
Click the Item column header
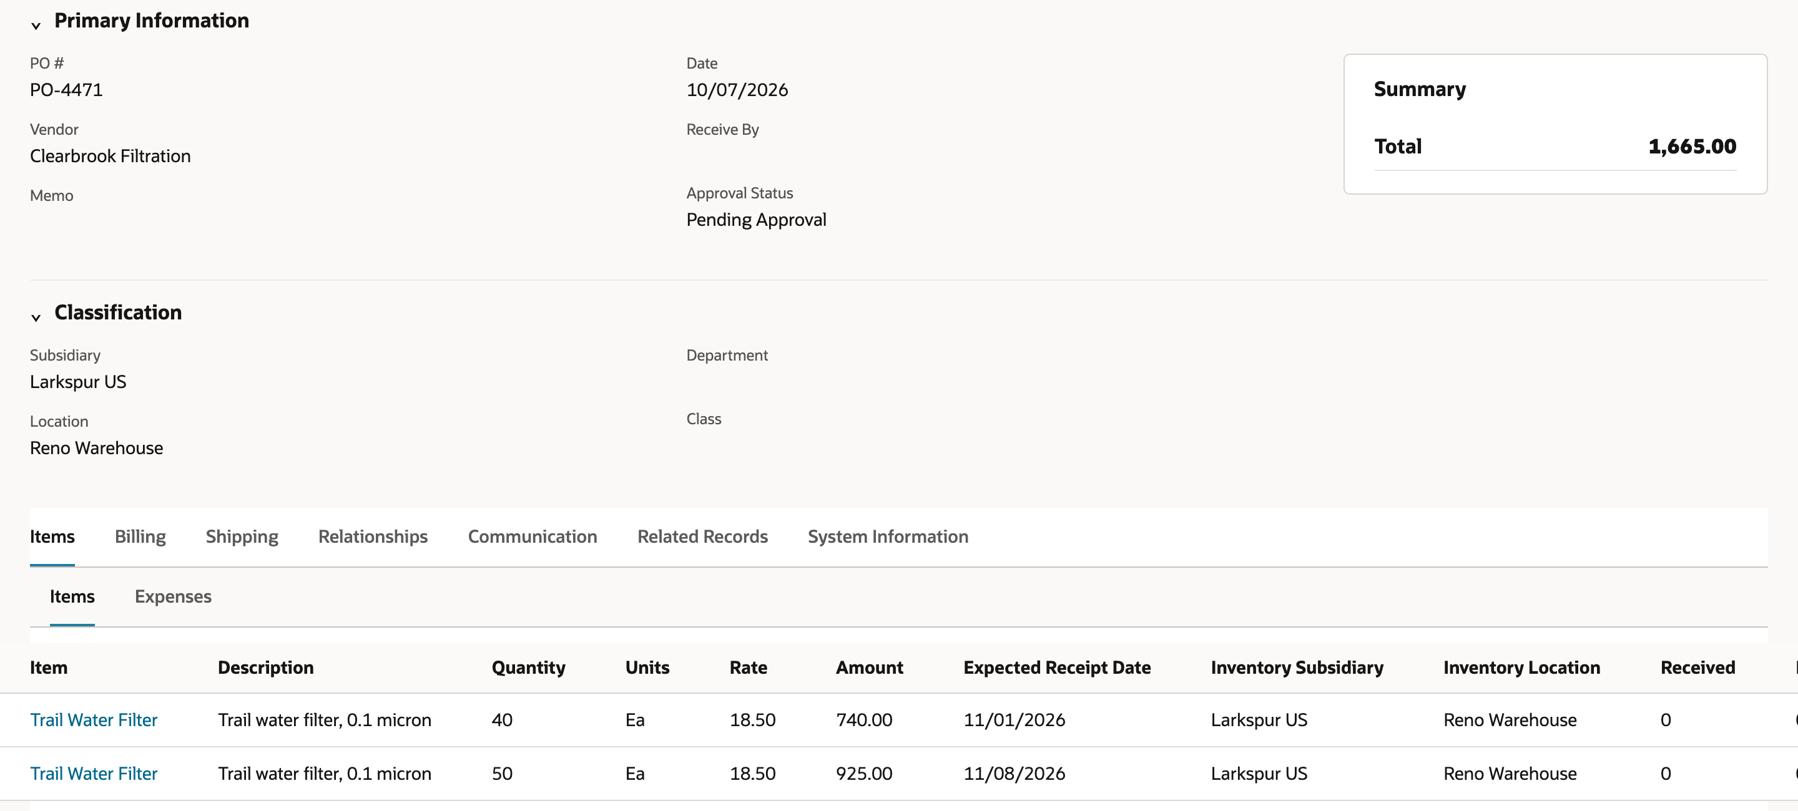49,668
